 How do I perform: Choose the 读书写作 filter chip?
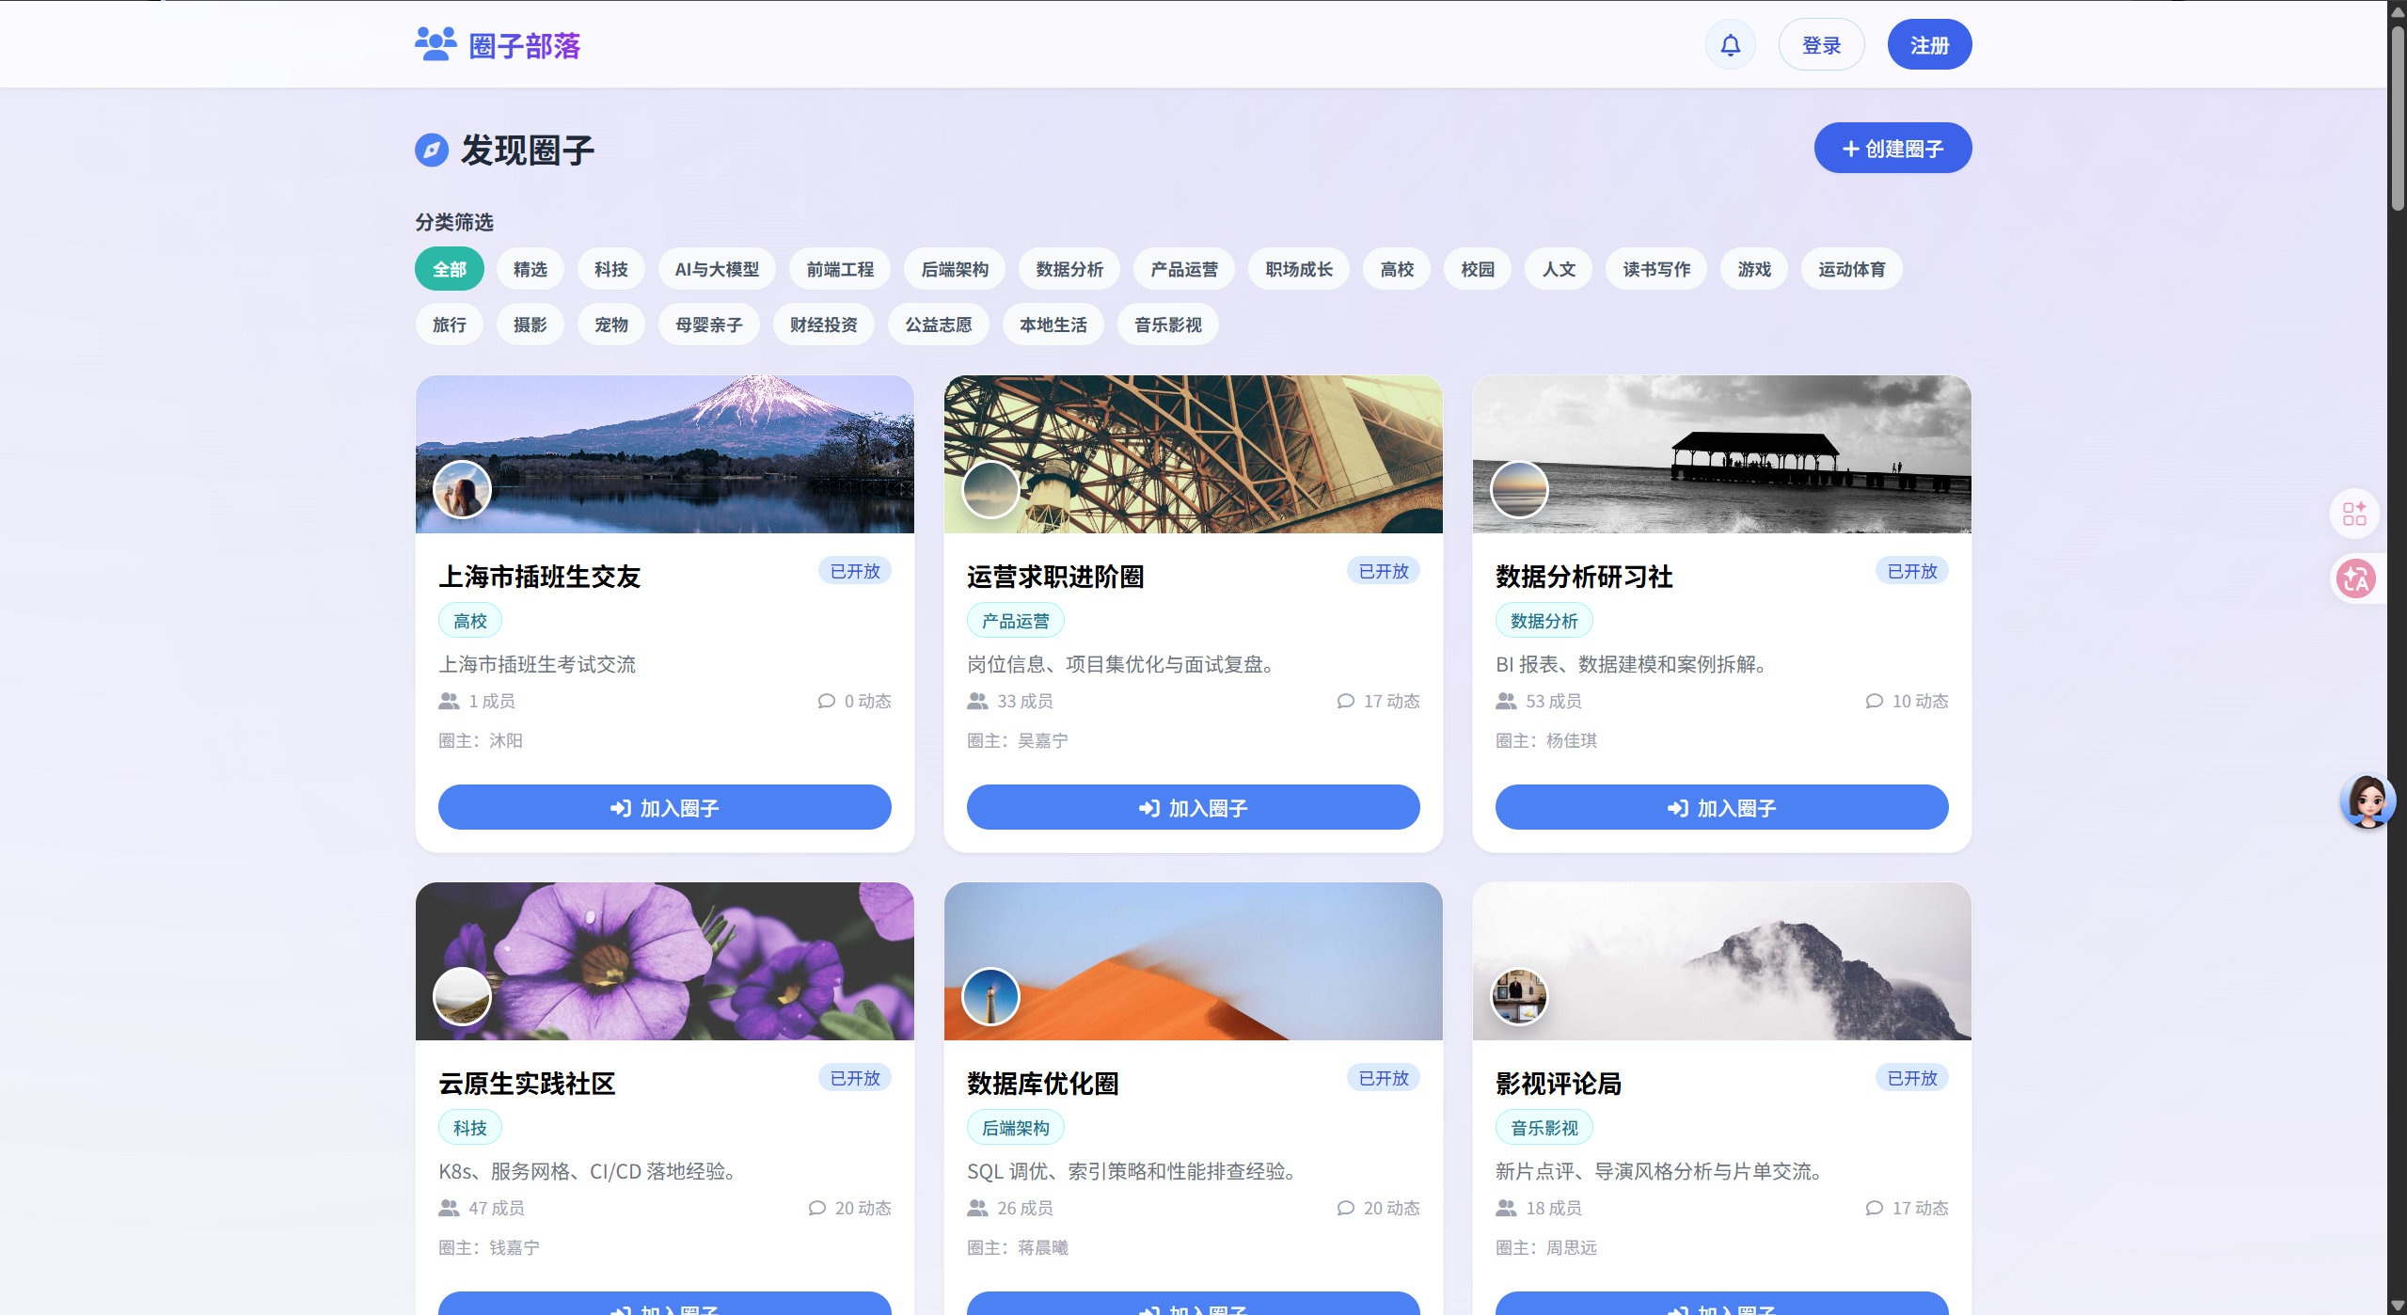click(x=1655, y=269)
